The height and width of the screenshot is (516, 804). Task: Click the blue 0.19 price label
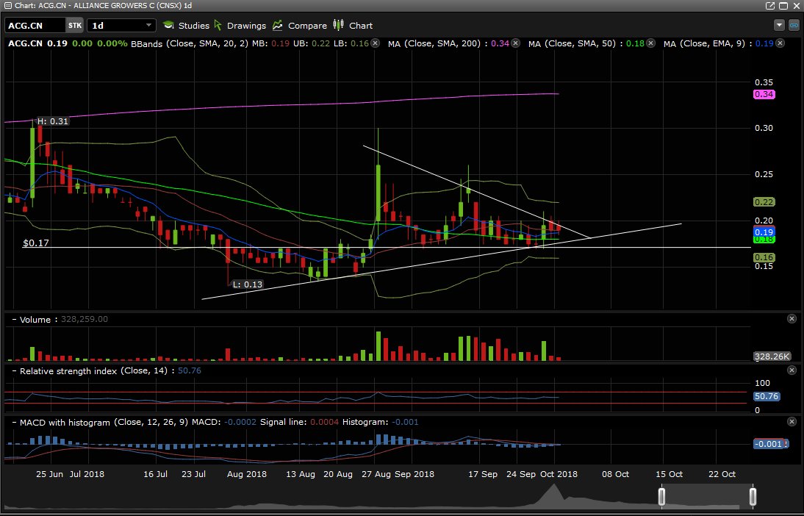764,232
